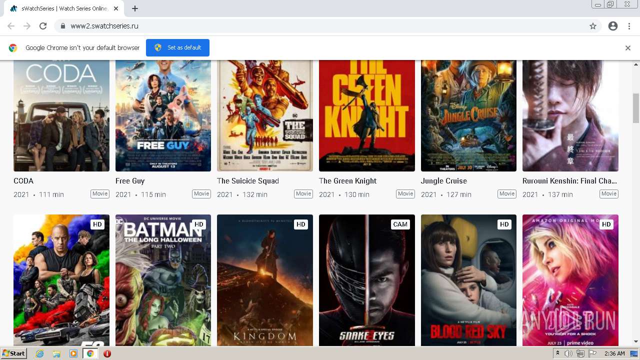Click the Rurouni Kenshin: Final Chapter title
Image resolution: width=640 pixels, height=360 pixels.
(x=570, y=181)
